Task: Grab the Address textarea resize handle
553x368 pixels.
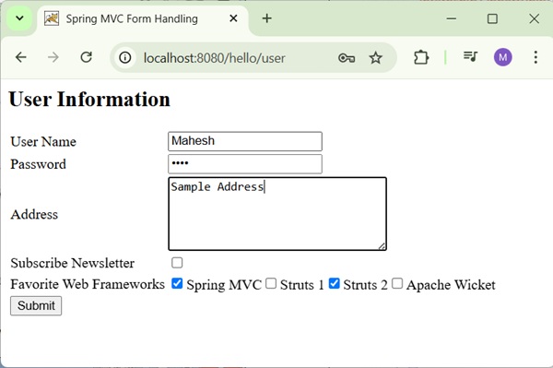Action: (x=382, y=246)
